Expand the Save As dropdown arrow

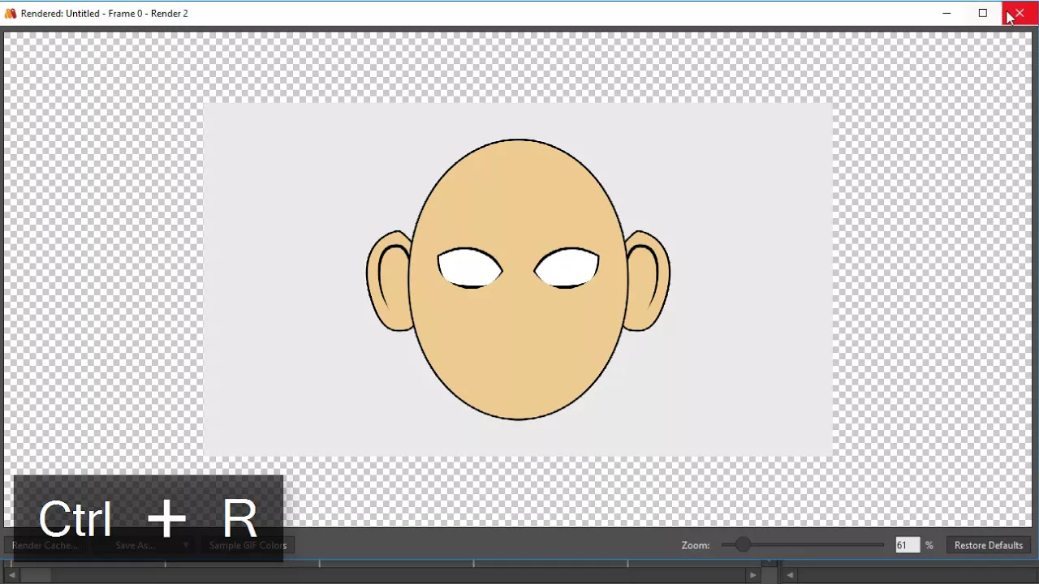point(186,545)
